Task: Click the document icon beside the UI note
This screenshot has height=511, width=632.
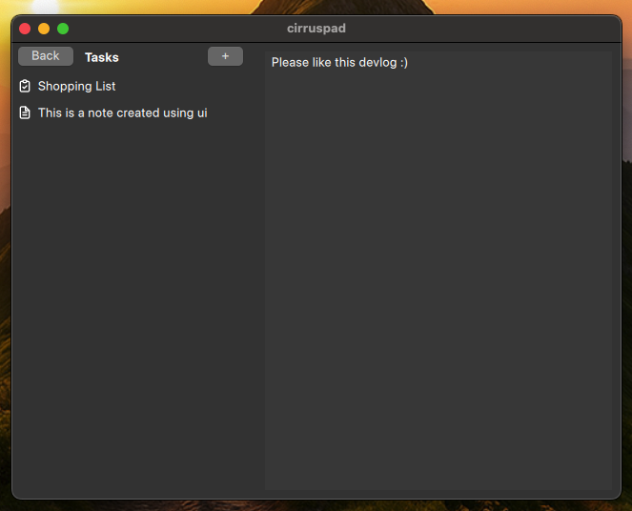Action: pos(25,113)
